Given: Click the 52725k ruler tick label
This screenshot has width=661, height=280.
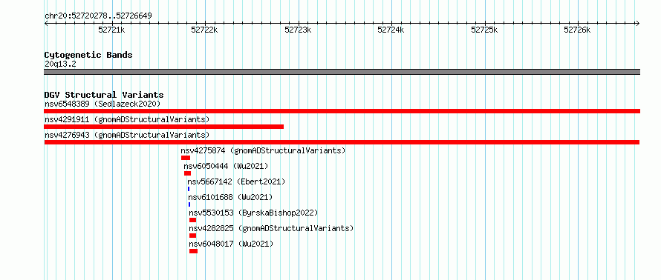Looking at the screenshot, I should 484,30.
